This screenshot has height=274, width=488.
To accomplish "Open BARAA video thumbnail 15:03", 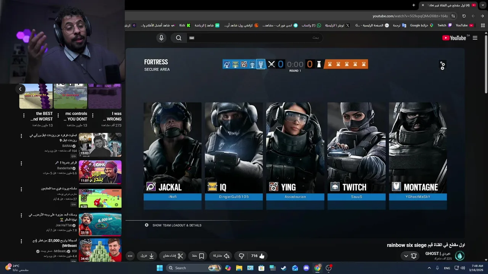I will click(100, 145).
